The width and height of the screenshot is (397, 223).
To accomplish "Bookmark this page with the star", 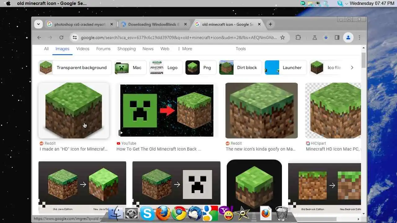I will pyautogui.click(x=283, y=37).
